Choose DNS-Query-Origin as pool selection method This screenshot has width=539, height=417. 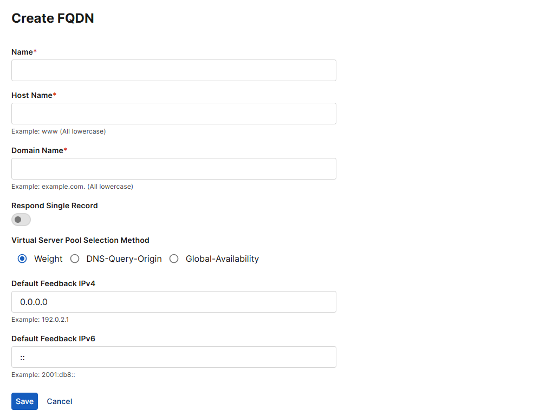pos(75,259)
